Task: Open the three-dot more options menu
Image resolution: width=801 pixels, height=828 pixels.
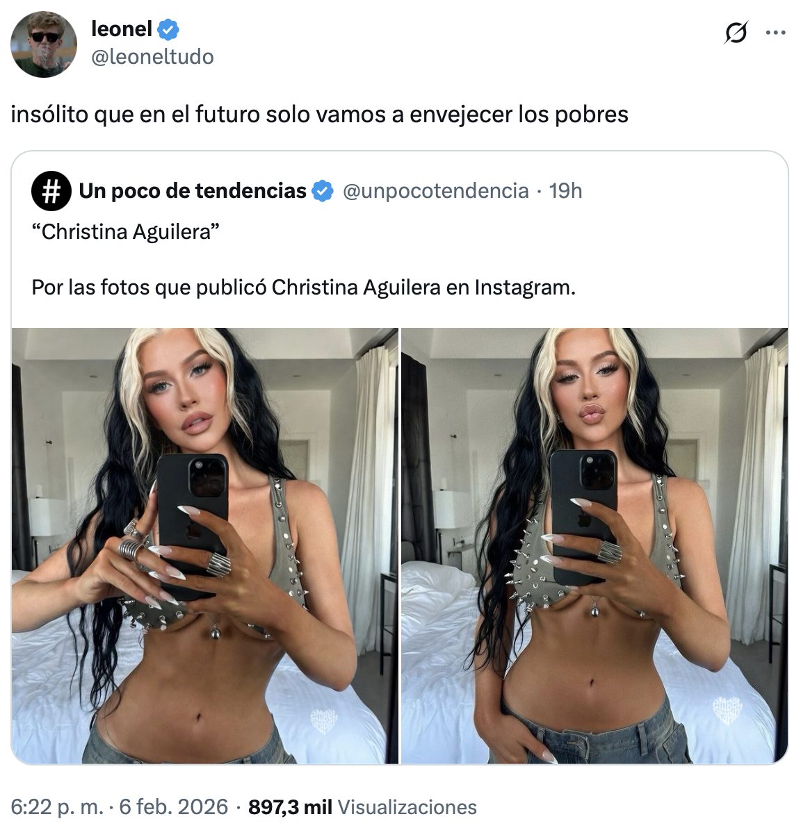Action: click(x=776, y=33)
